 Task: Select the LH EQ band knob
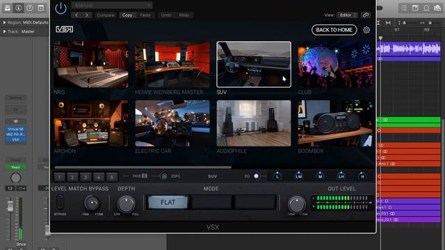341,176
